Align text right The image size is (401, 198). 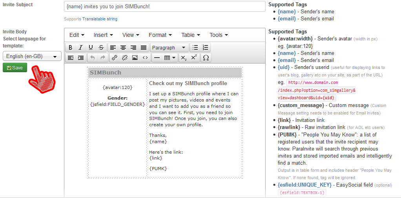[x=133, y=47]
